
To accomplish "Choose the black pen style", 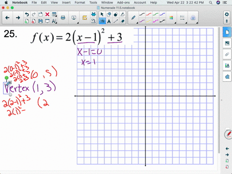I will tap(142, 14).
